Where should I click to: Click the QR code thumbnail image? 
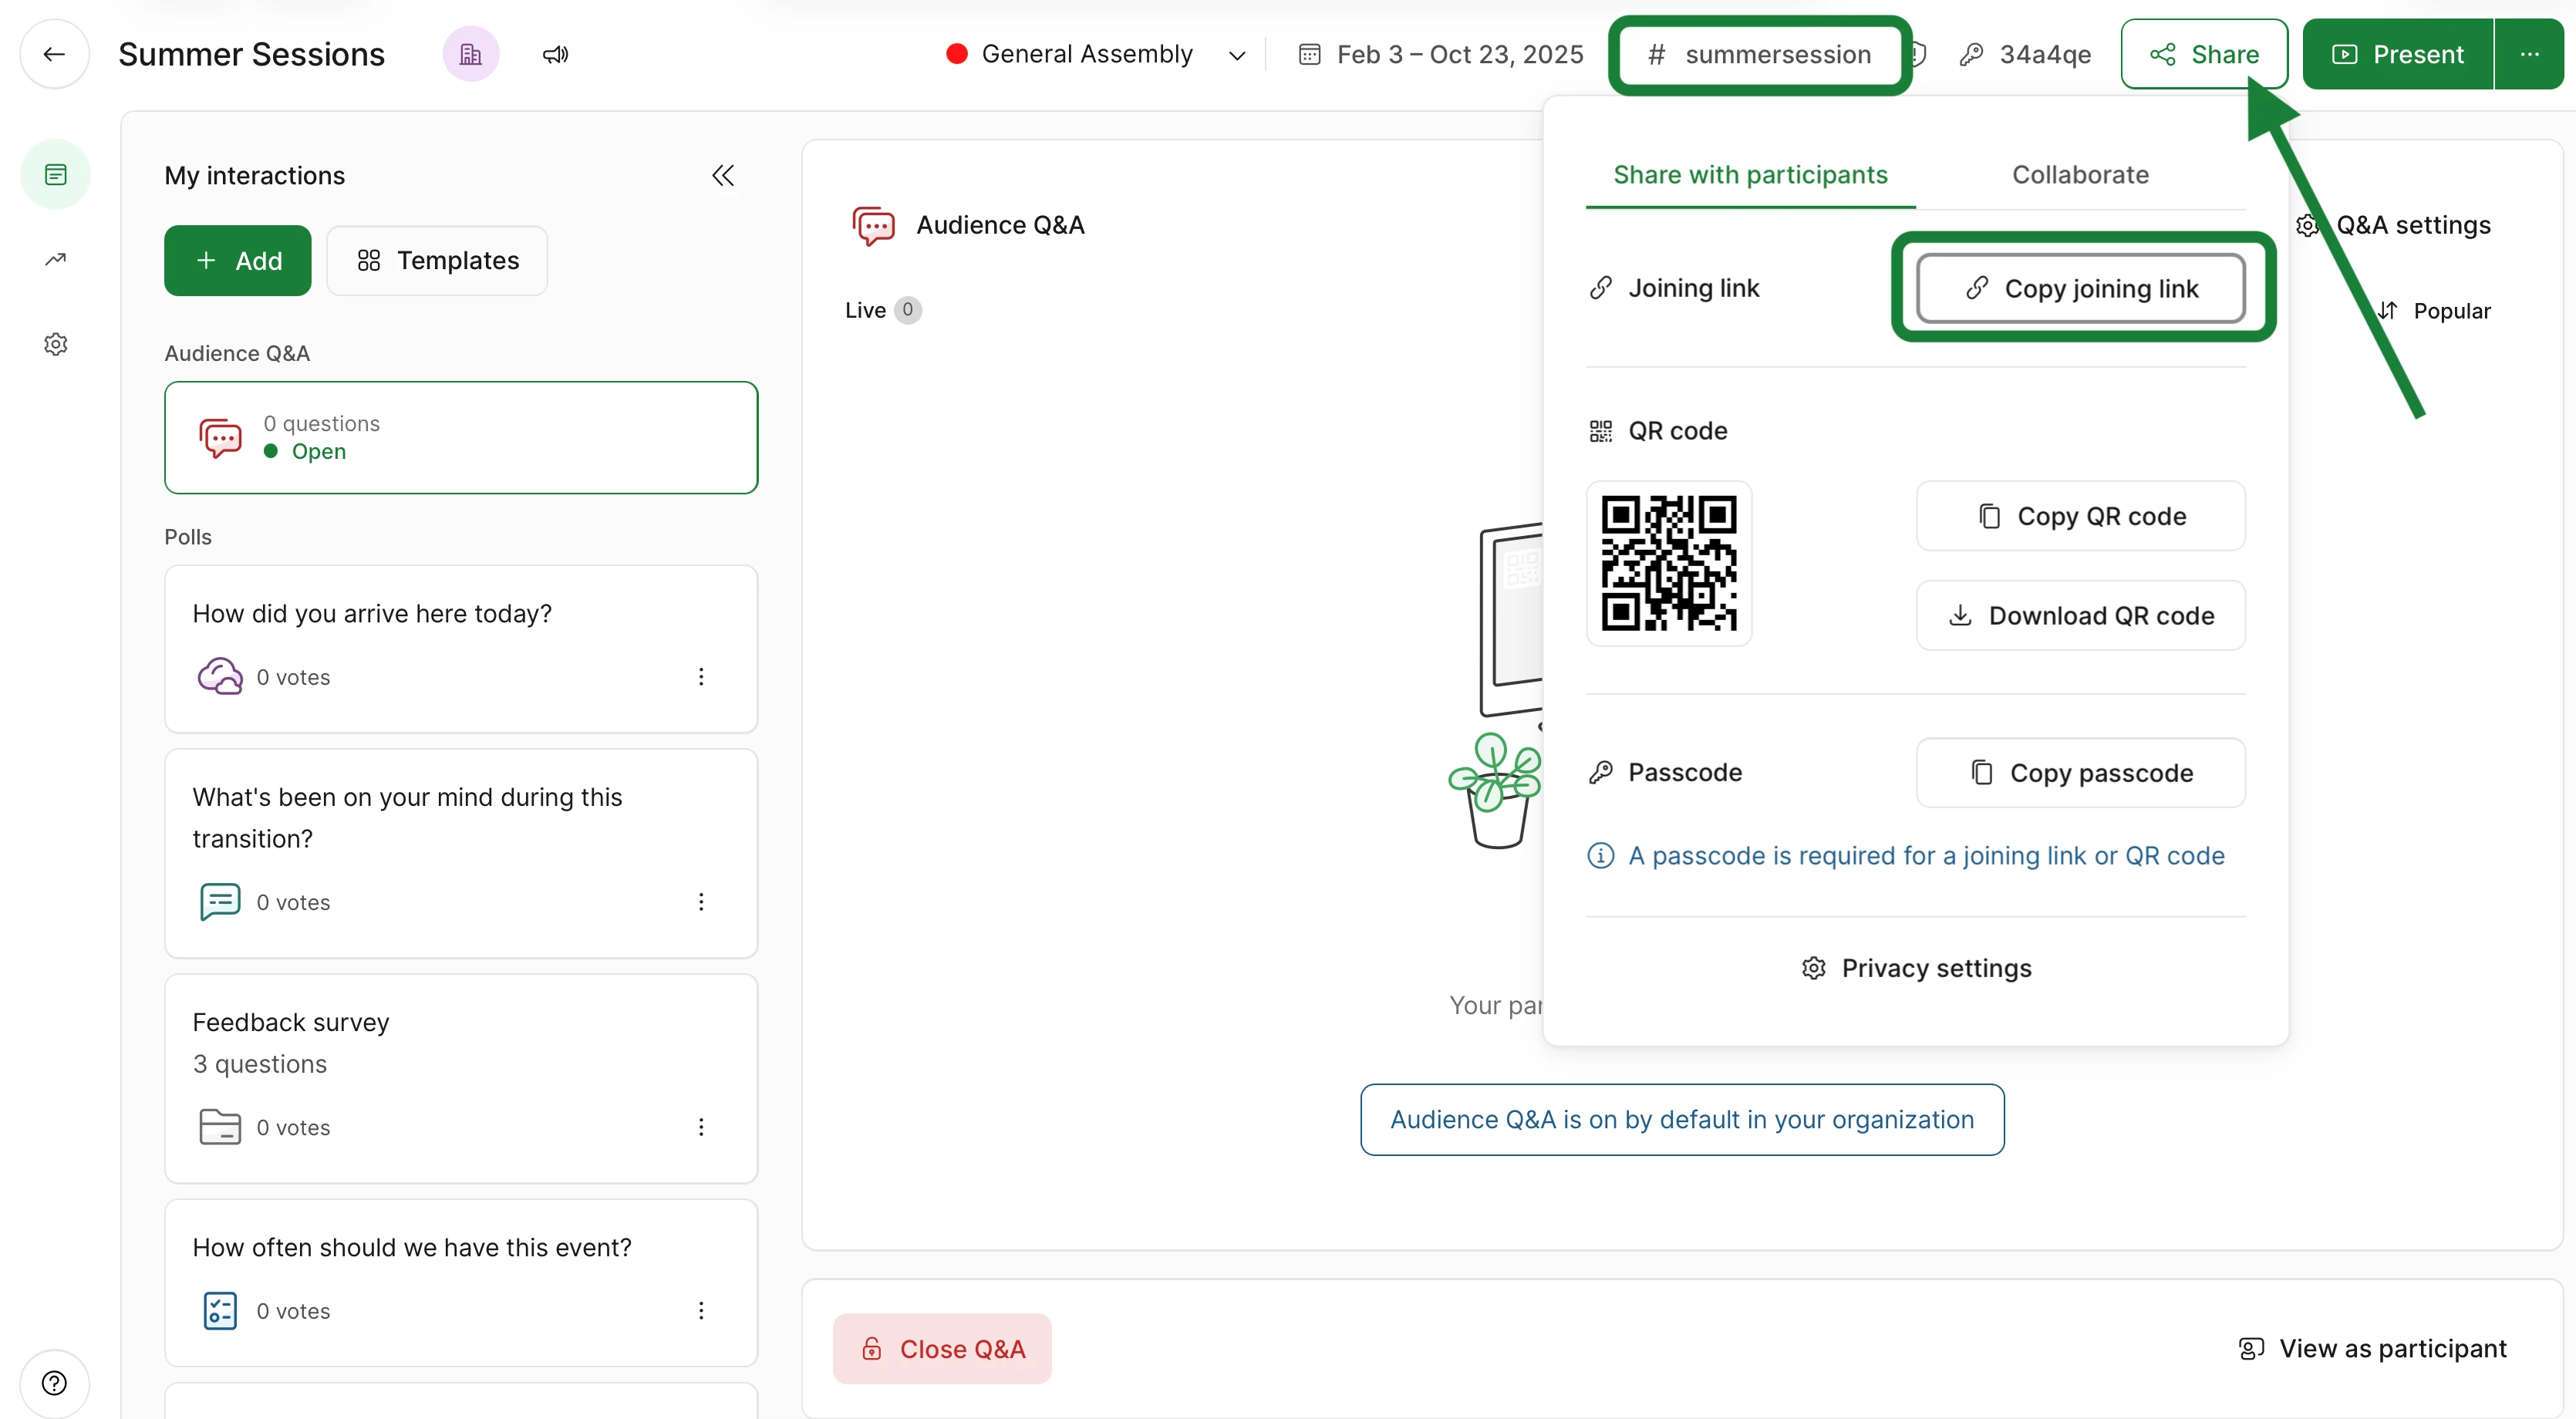(1669, 564)
